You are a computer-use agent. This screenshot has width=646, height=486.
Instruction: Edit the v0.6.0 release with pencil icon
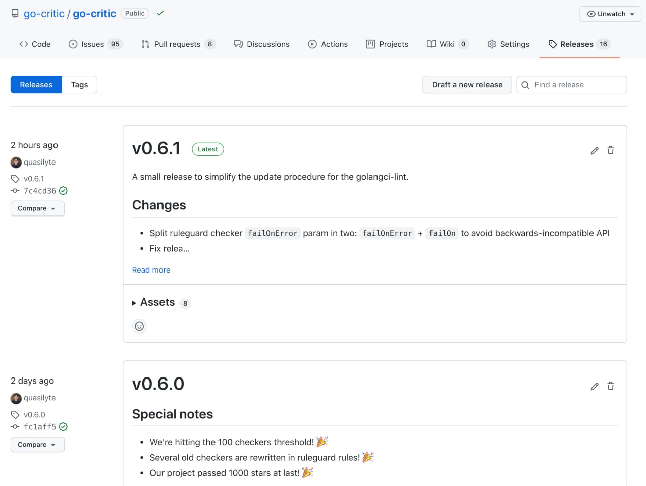[595, 386]
